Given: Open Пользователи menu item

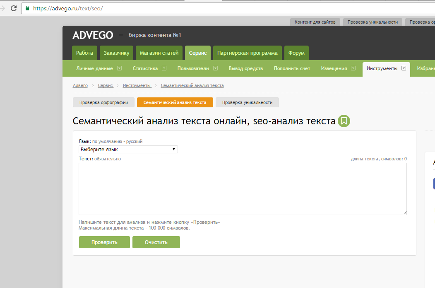Looking at the screenshot, I should tap(193, 68).
